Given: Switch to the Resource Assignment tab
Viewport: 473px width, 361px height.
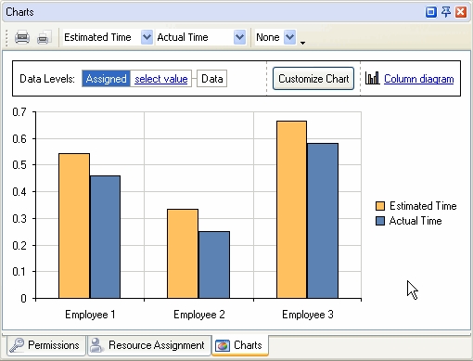Looking at the screenshot, I should click(x=149, y=345).
